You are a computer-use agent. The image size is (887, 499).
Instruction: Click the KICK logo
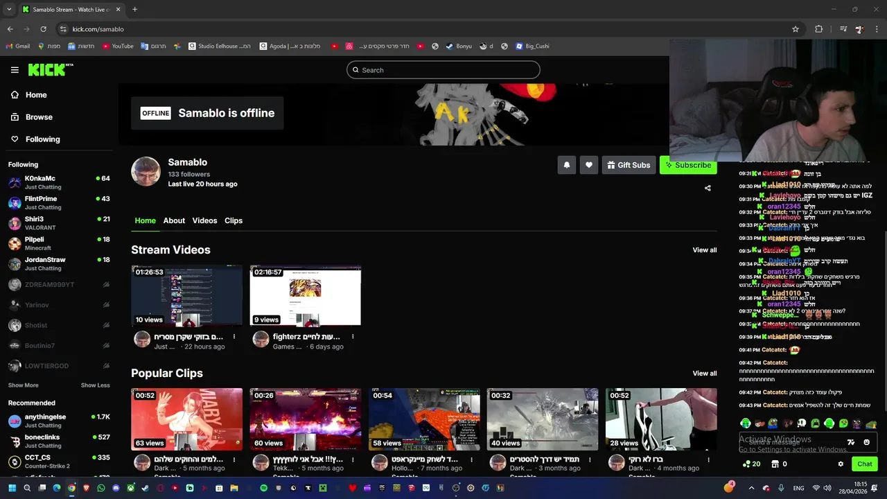50,69
